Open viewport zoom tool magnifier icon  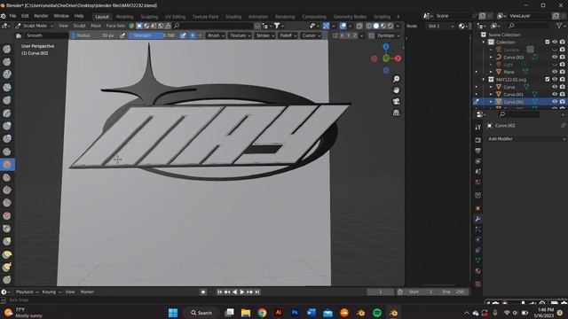tap(397, 79)
